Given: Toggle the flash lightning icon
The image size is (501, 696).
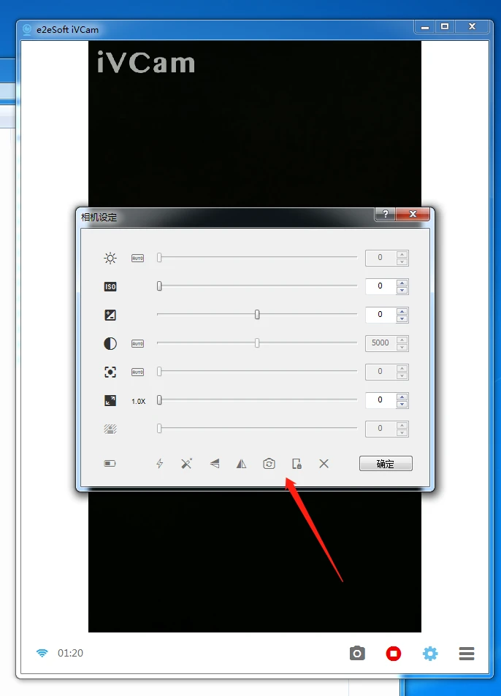Looking at the screenshot, I should coord(160,464).
